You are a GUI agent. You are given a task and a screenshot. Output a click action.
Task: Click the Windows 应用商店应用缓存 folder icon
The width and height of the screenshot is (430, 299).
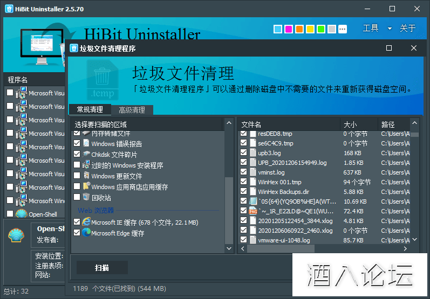[86, 187]
